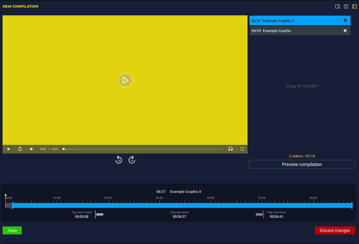359x244 pixels.
Task: Click the Save button
Action: coord(12,230)
